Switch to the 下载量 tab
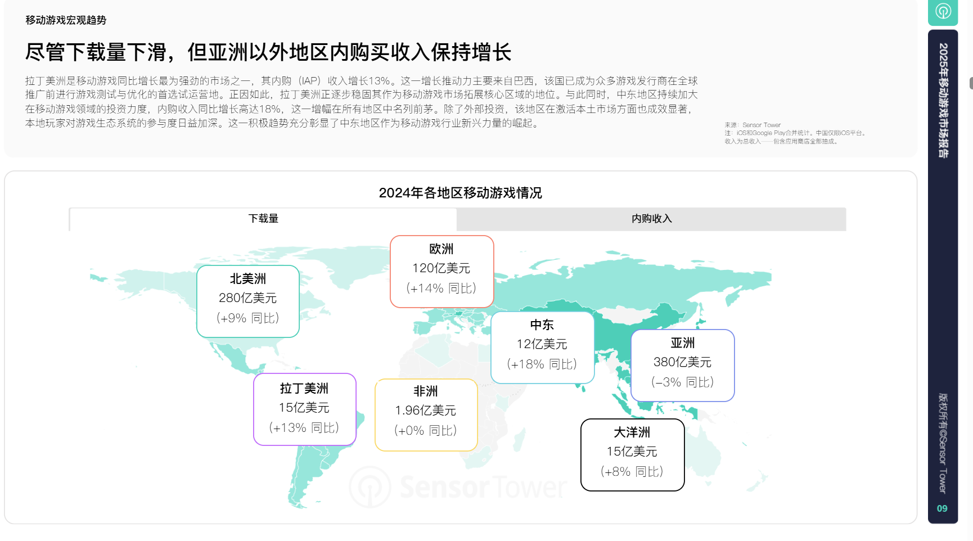973x541 pixels. pos(263,219)
